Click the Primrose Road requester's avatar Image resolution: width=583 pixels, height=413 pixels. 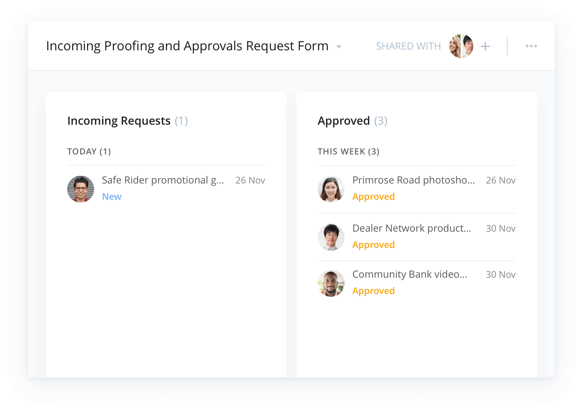331,189
